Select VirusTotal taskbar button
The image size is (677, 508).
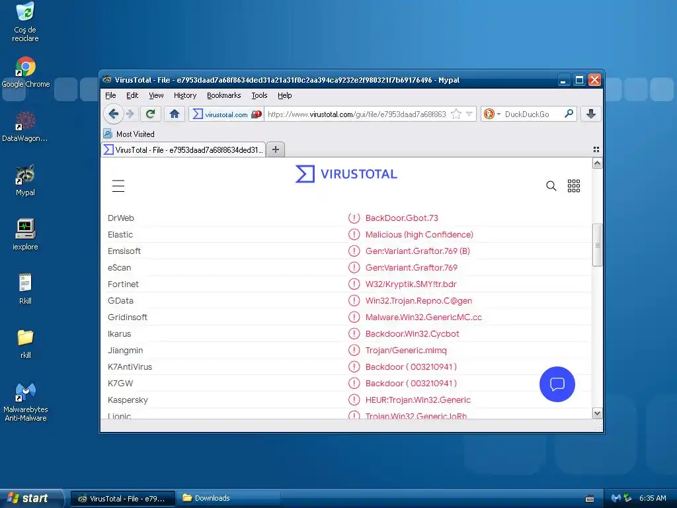tap(123, 498)
